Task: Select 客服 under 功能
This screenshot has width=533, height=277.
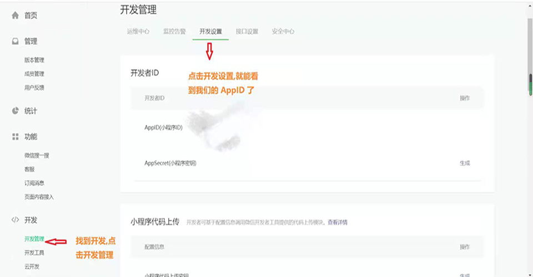Action: (x=29, y=169)
